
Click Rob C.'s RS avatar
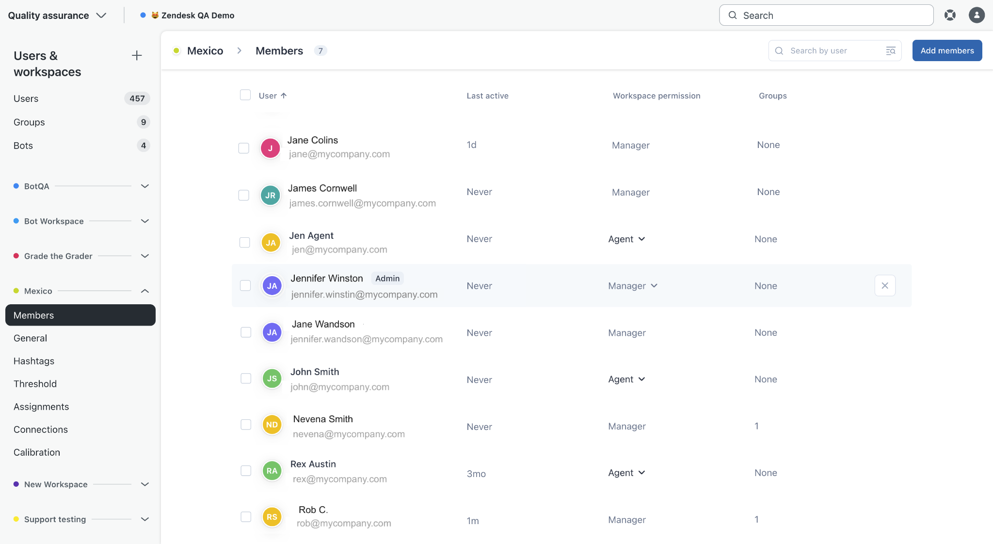[x=272, y=517]
